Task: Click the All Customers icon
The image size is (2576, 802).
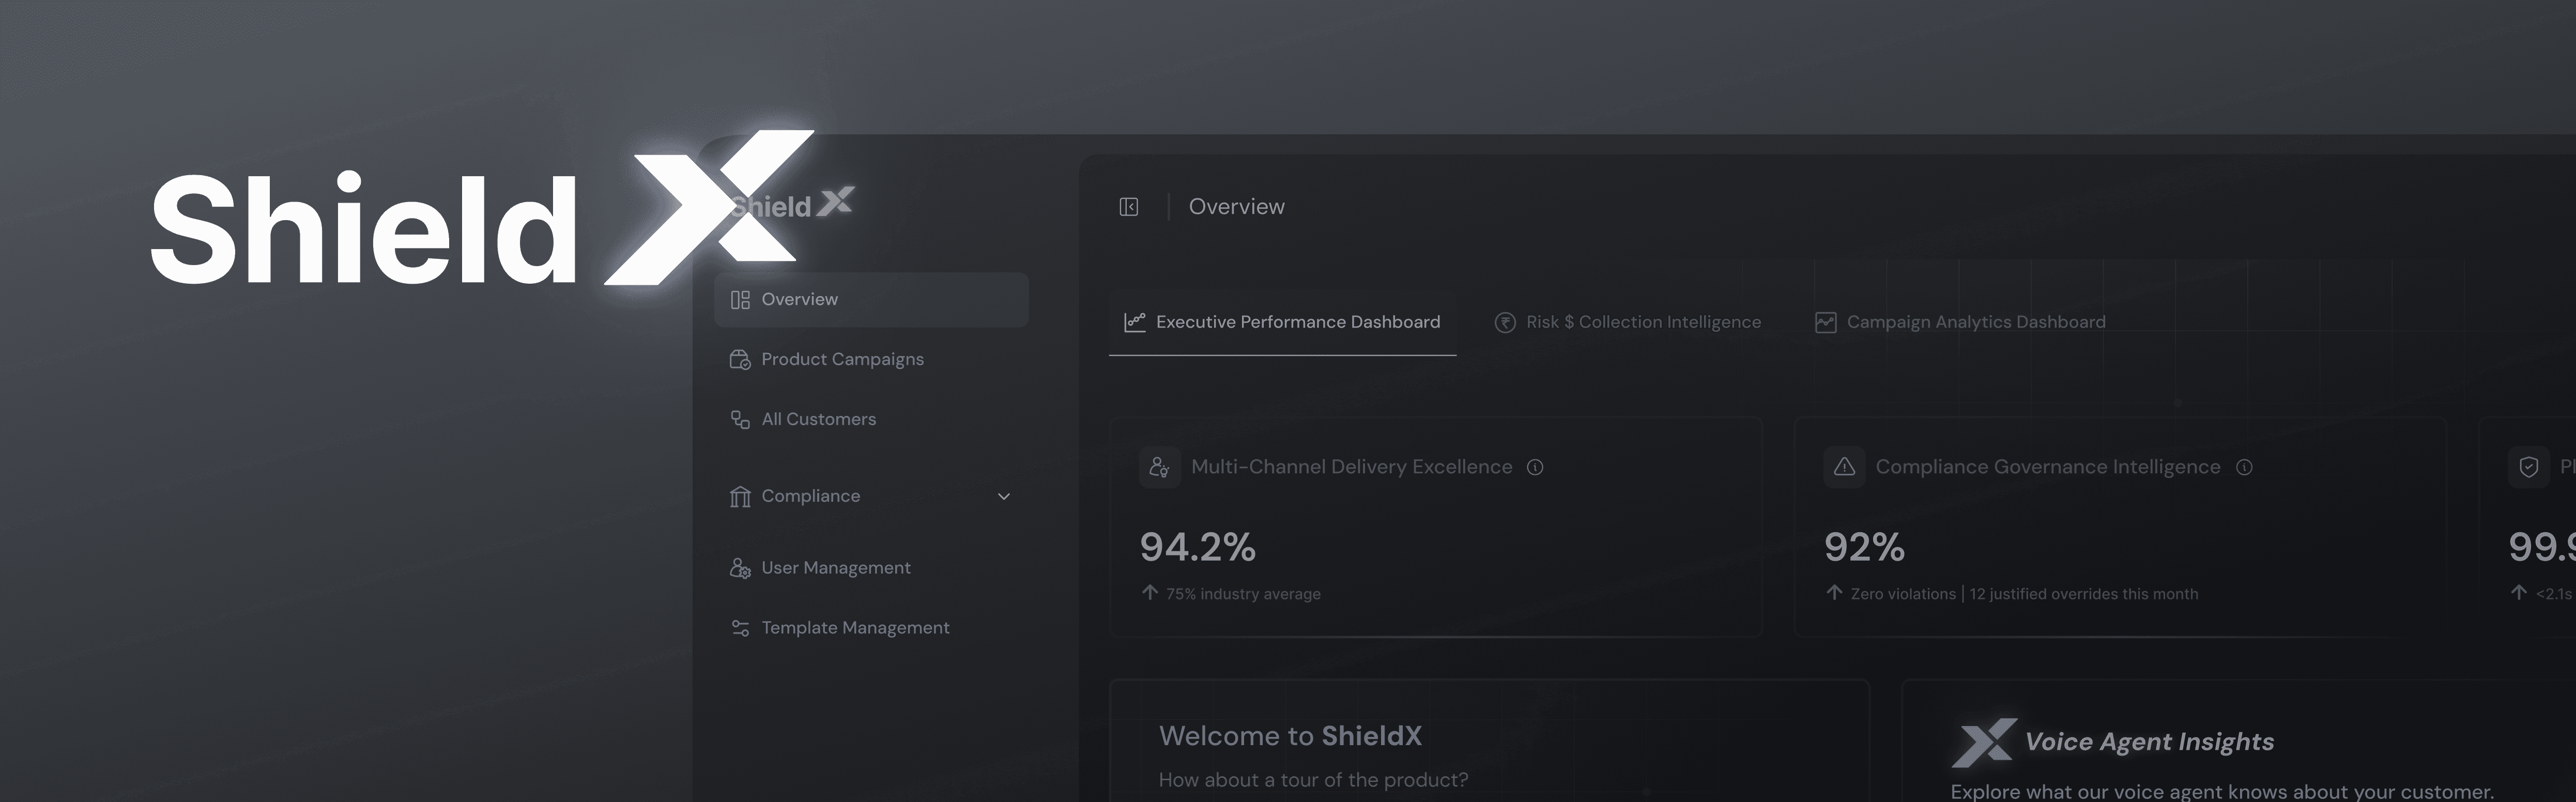Action: (x=740, y=420)
